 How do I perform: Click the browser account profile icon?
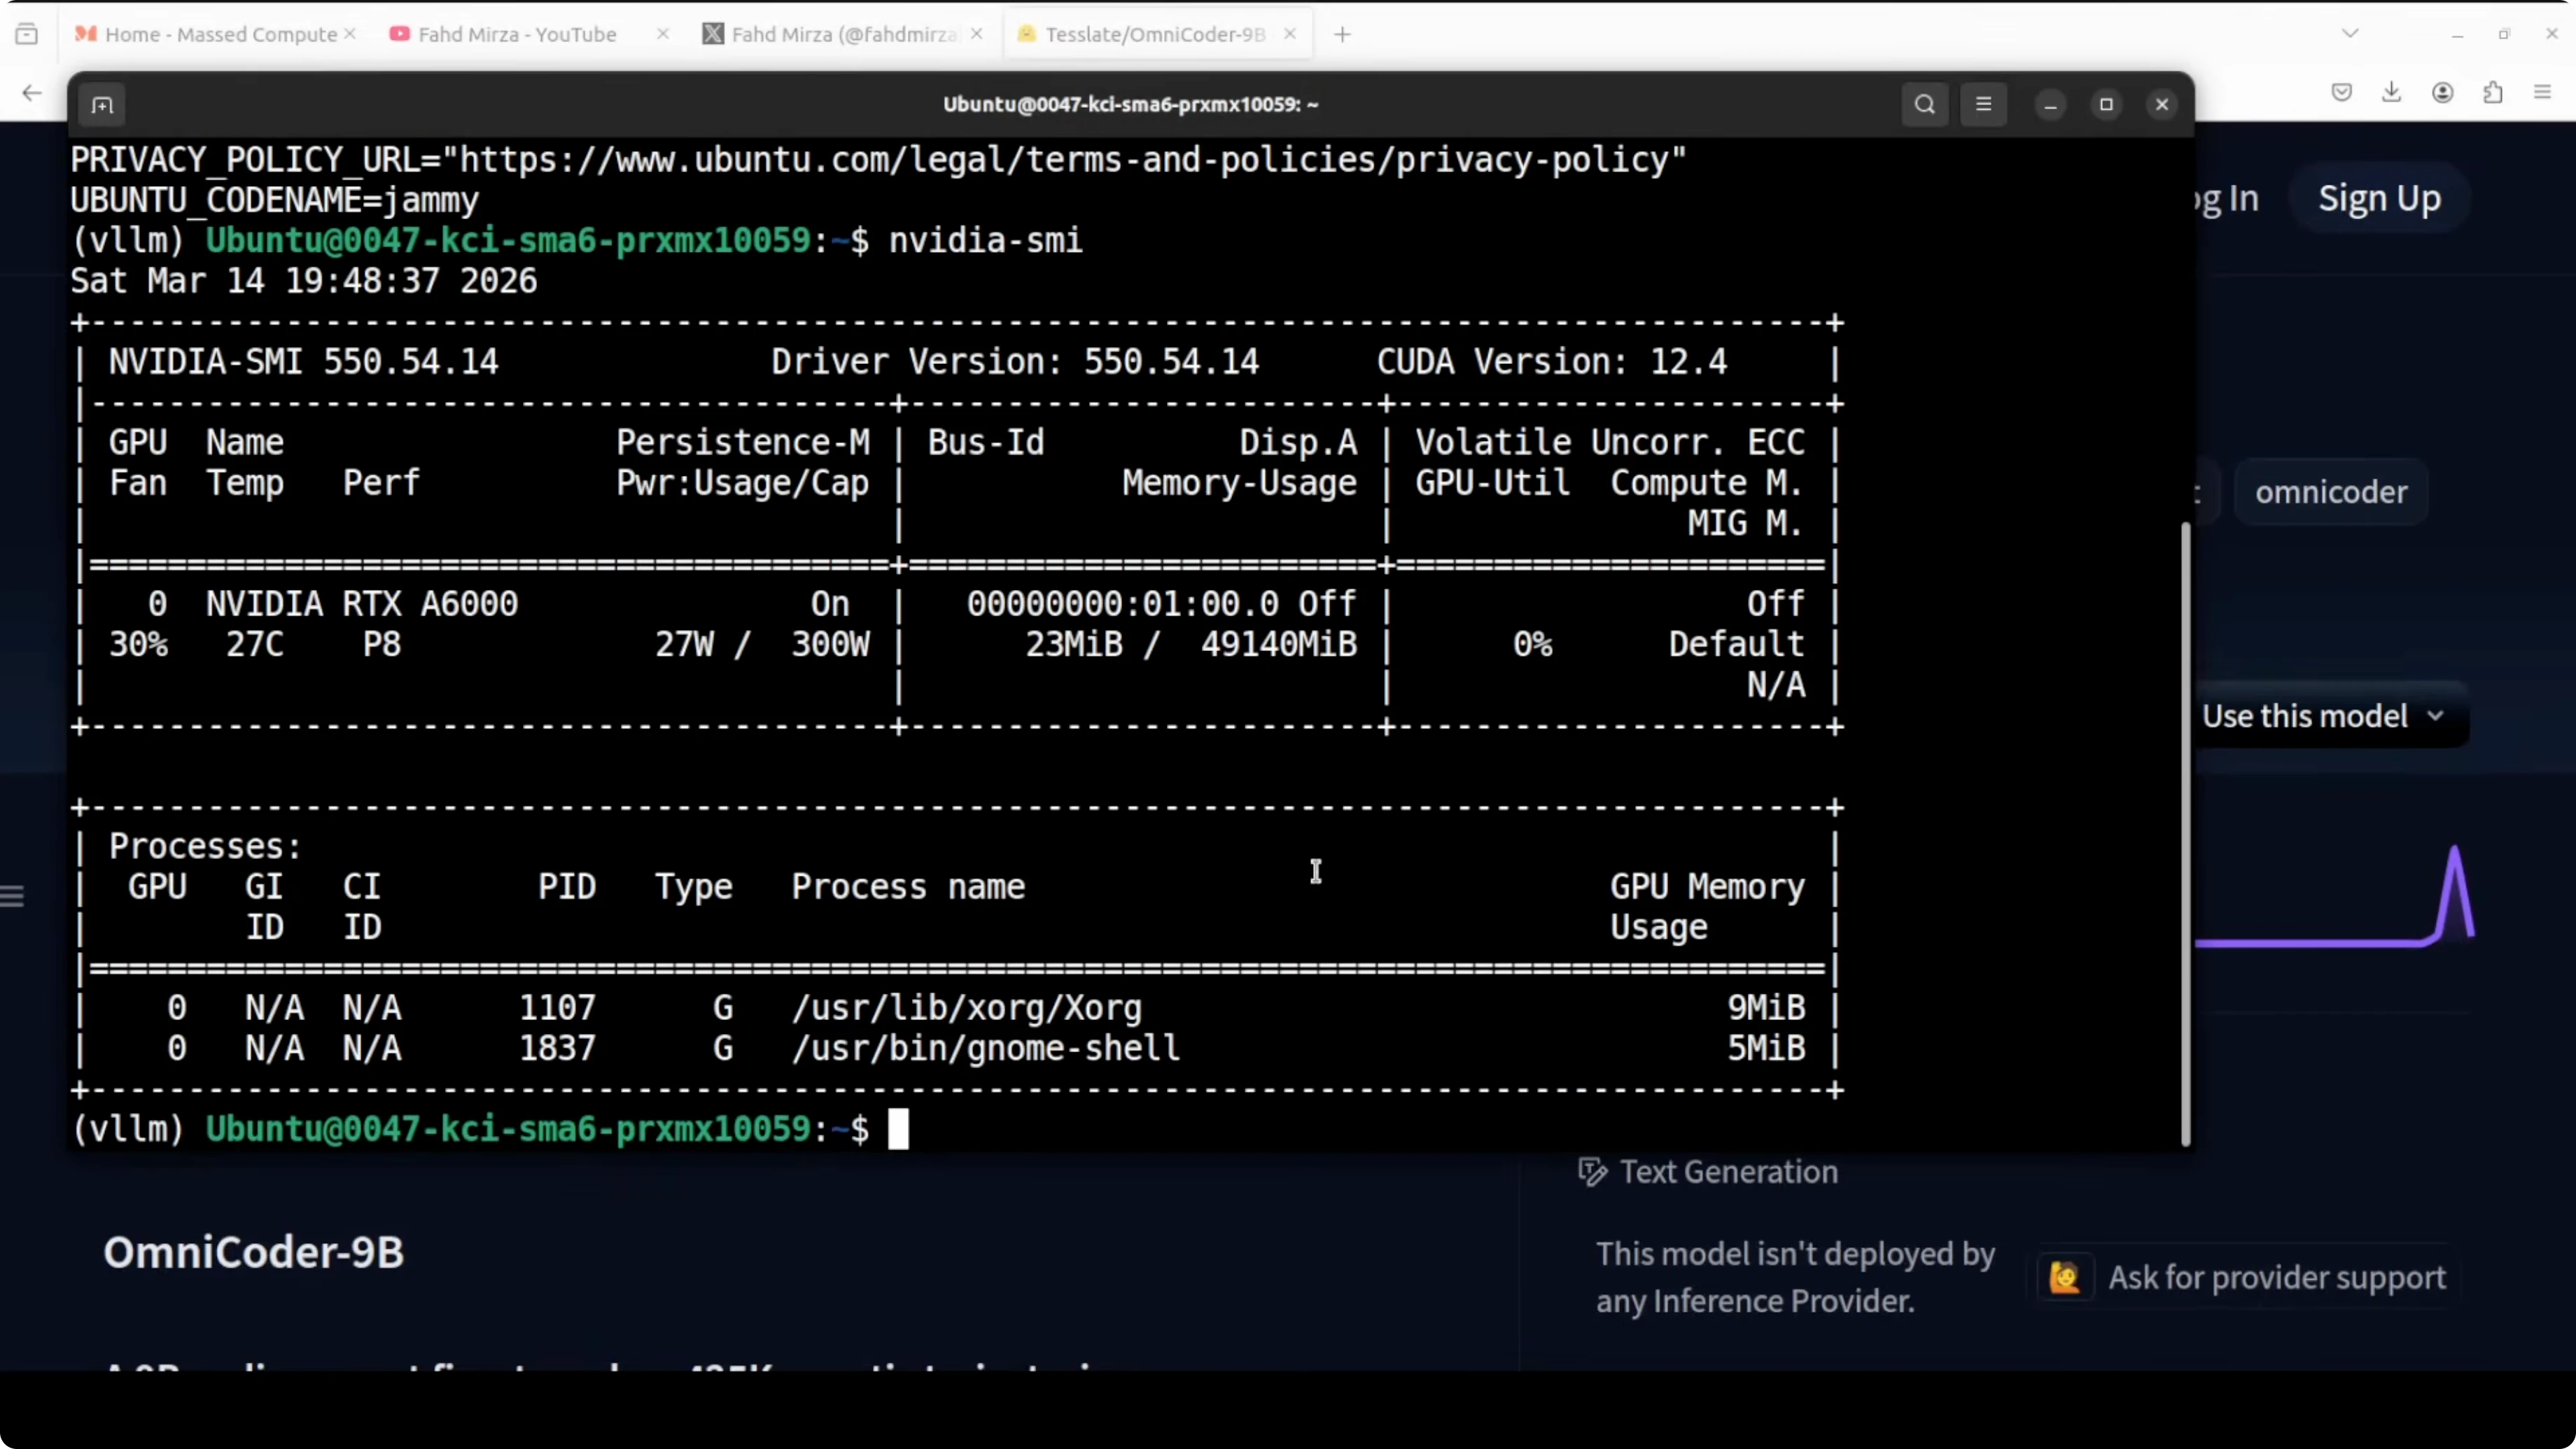coord(2442,93)
